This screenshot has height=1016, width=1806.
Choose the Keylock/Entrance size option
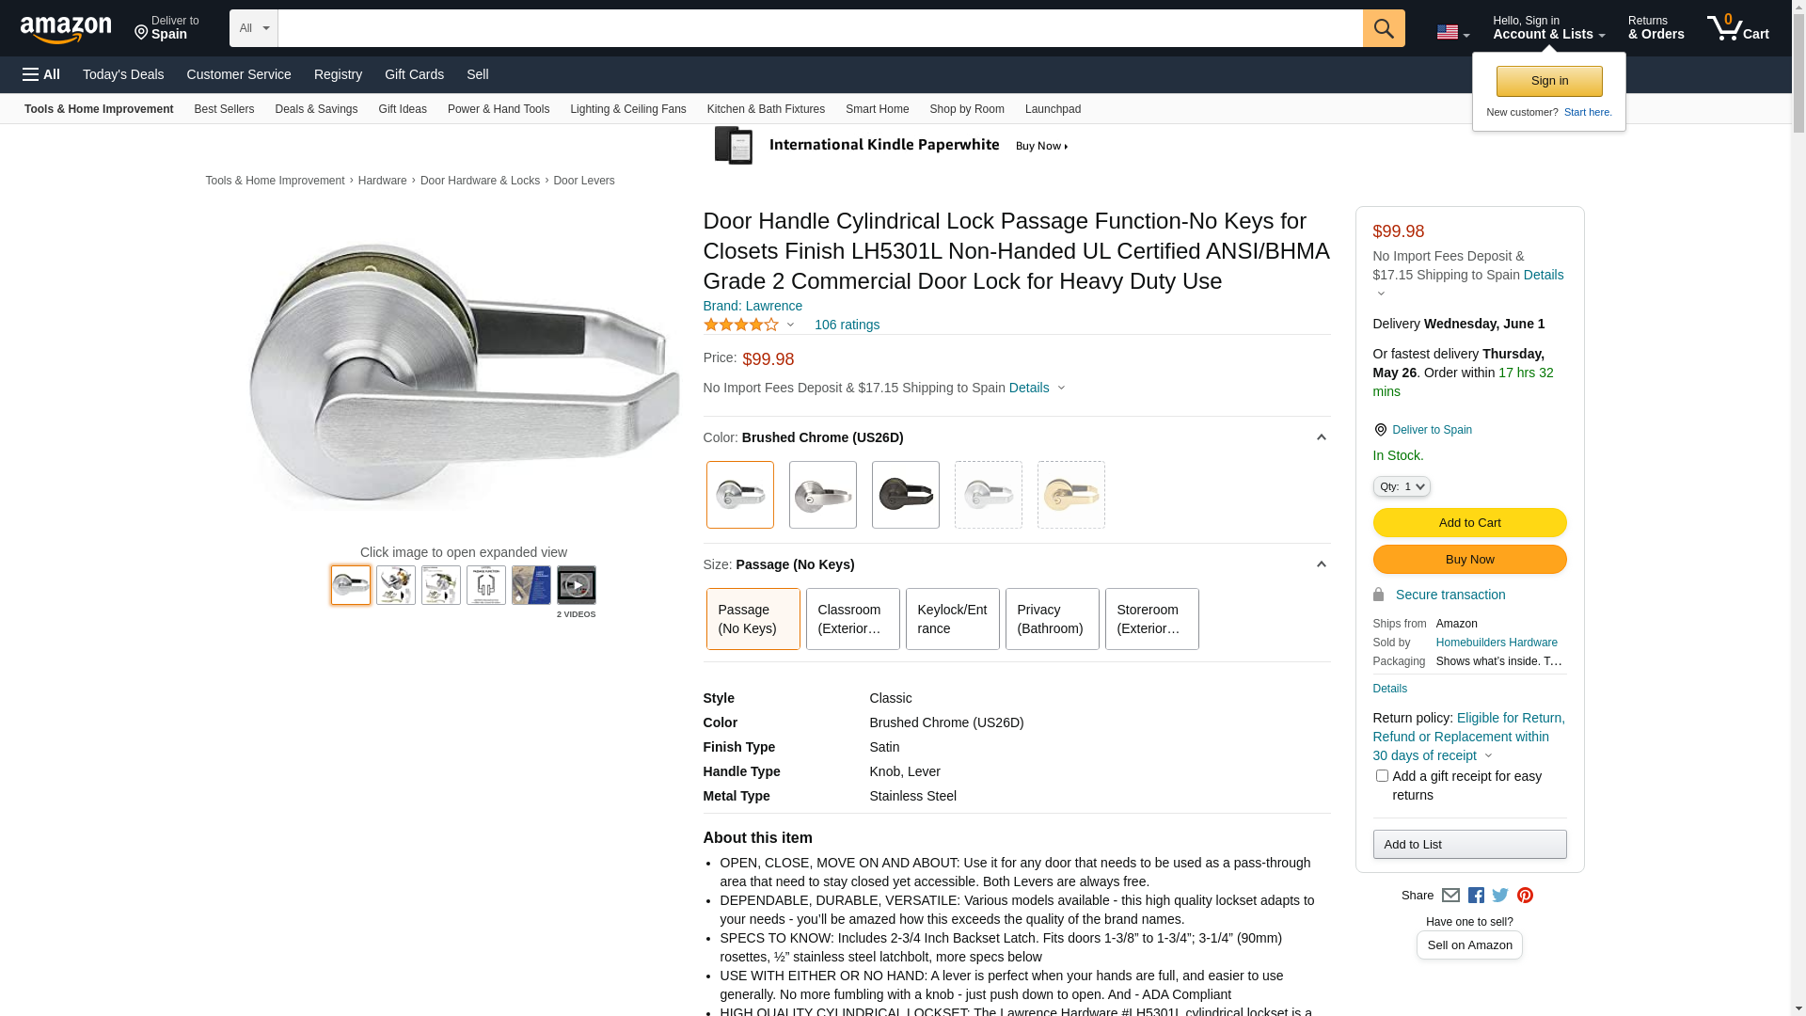(952, 619)
